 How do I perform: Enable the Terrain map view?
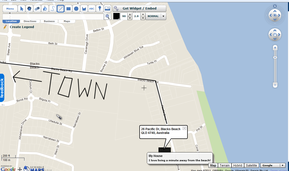(224, 165)
